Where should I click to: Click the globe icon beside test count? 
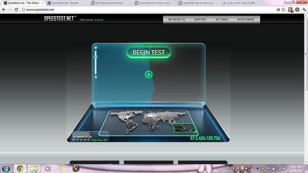coord(192,138)
